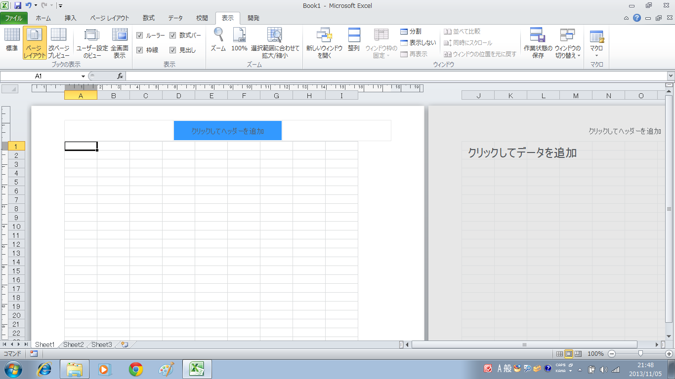The height and width of the screenshot is (379, 675).
Task: Launch Google Chrome from the taskbar
Action: [136, 369]
